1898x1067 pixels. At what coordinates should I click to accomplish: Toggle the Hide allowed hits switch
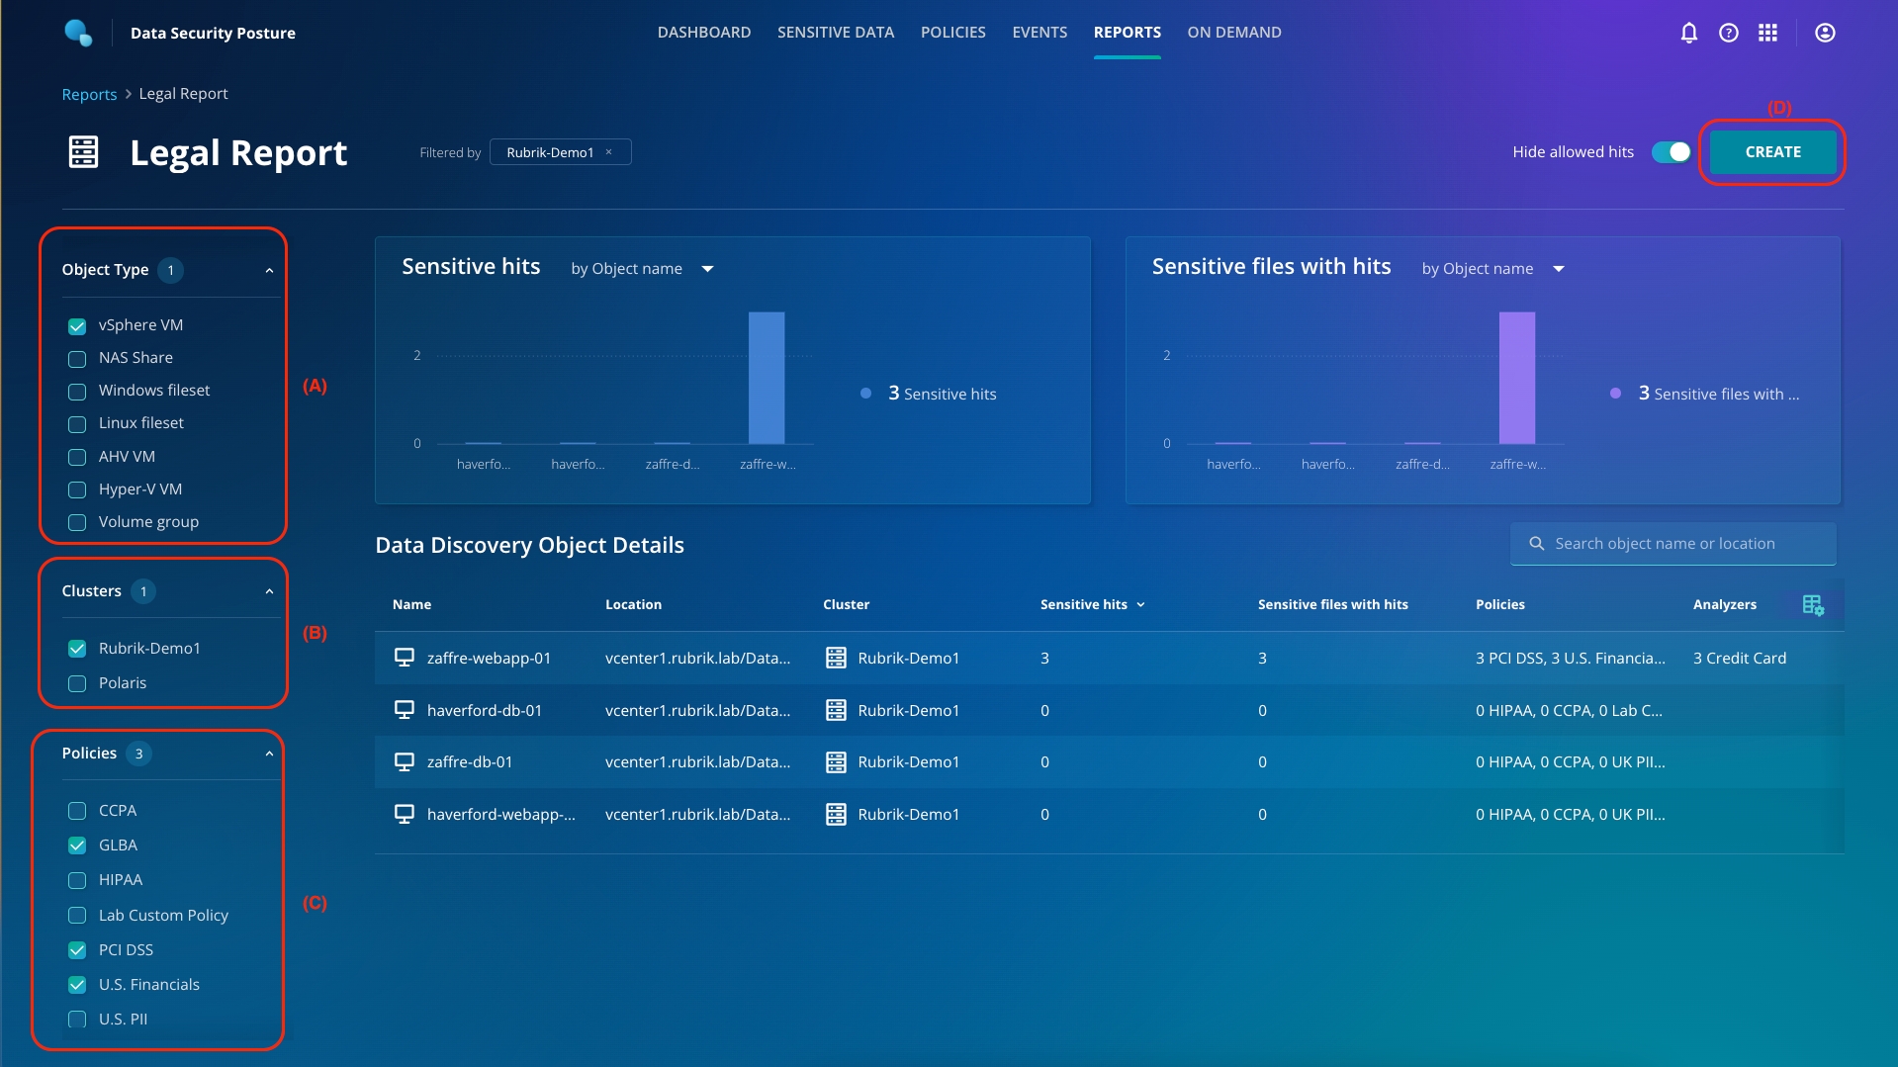click(x=1671, y=152)
